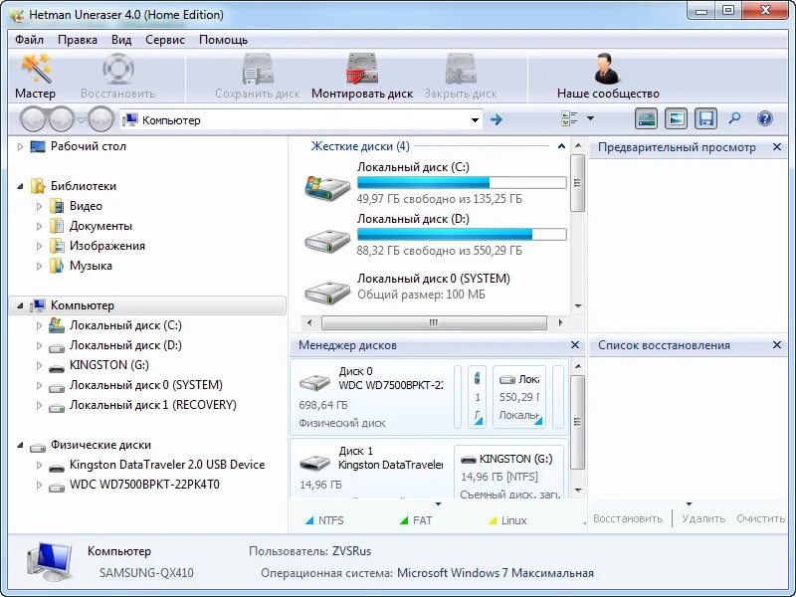Launch the Мастер wizard tool
796x597 pixels.
click(35, 77)
